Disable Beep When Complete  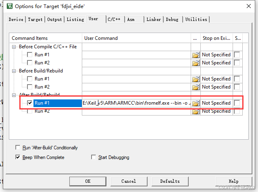pos(18,157)
